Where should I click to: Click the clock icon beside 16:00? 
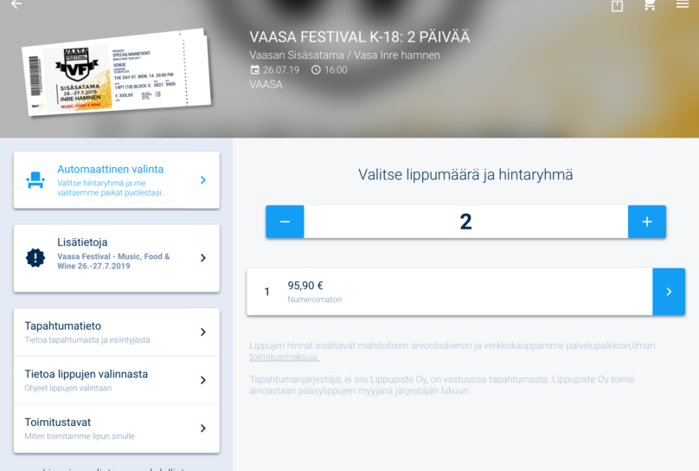pyautogui.click(x=316, y=70)
